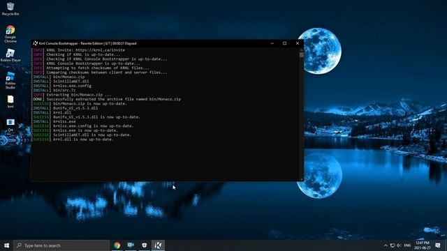447x251 pixels.
Task: Open the taskbar clock and date
Action: (x=422, y=245)
